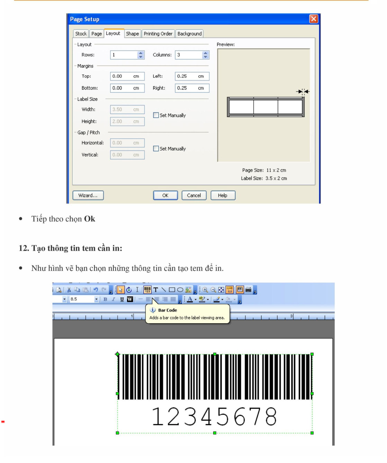This screenshot has height=463, width=387.
Task: Click the Redo arrow icon
Action: [x=104, y=290]
